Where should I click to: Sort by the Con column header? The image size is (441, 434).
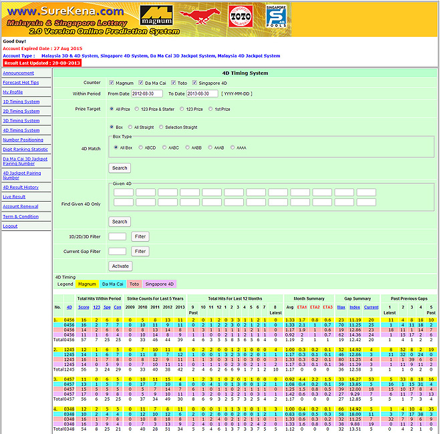(118, 308)
